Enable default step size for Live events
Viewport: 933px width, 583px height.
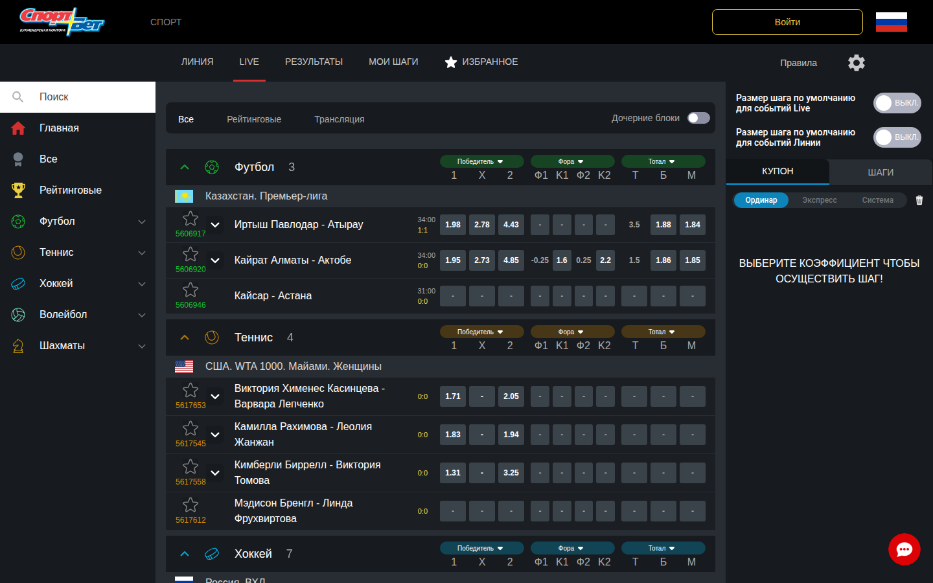click(x=897, y=103)
